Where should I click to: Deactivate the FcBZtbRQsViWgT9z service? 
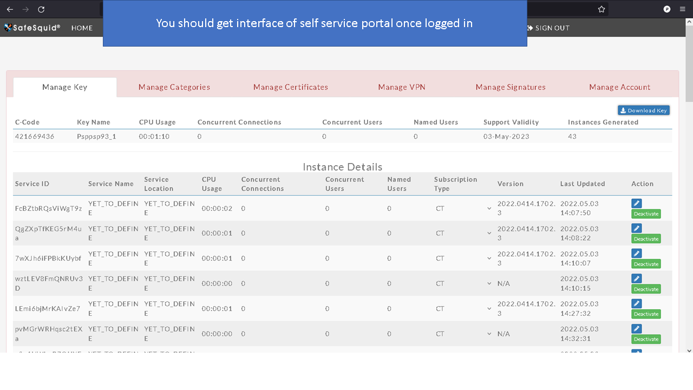pos(645,213)
